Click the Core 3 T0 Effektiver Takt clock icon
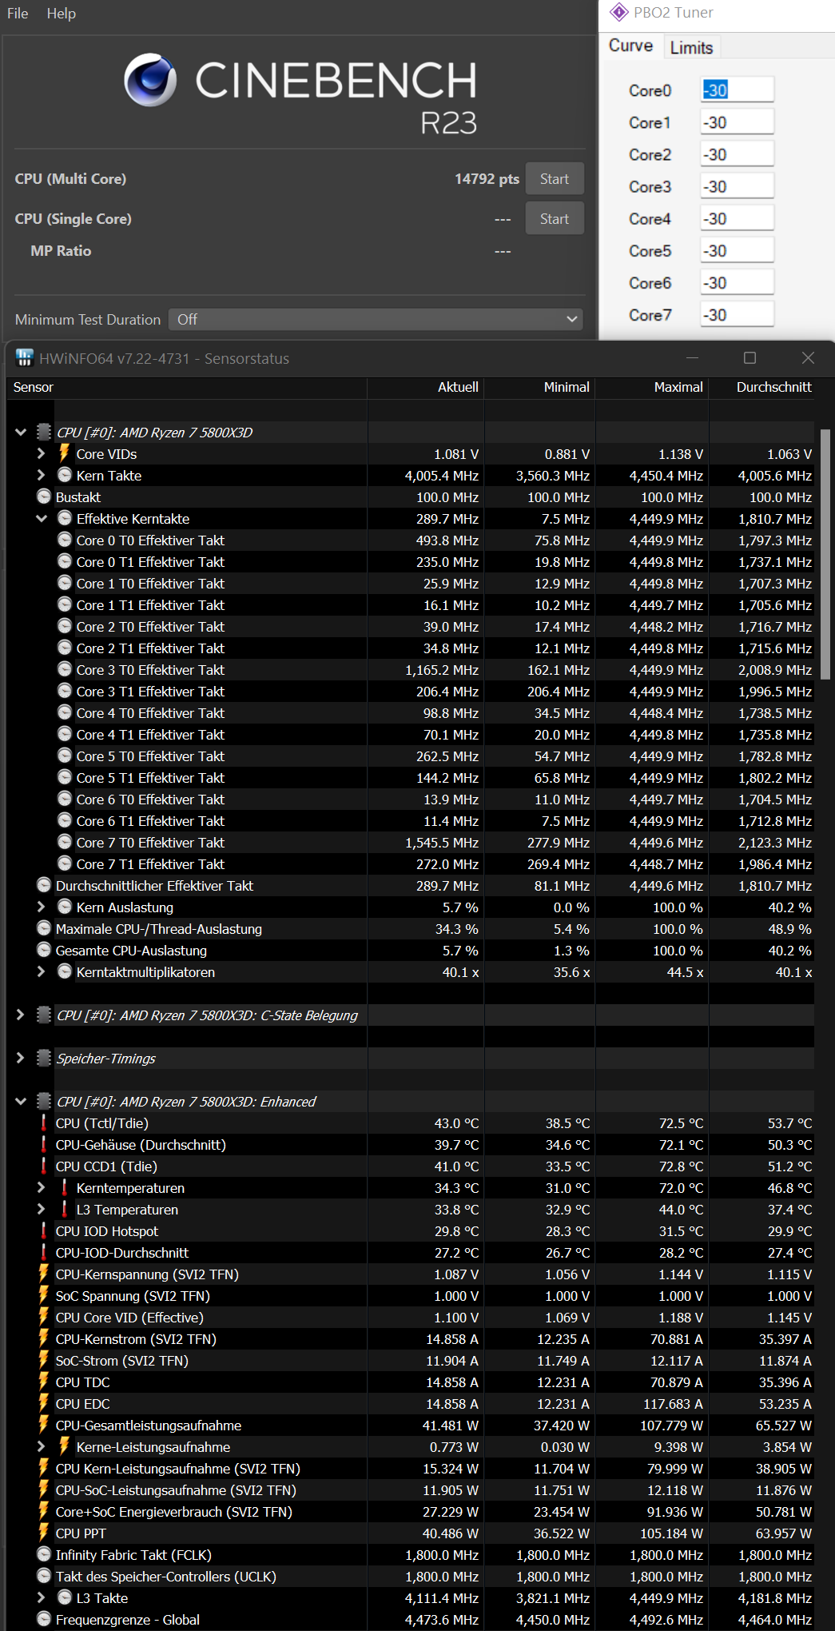This screenshot has height=1631, width=835. pyautogui.click(x=65, y=669)
